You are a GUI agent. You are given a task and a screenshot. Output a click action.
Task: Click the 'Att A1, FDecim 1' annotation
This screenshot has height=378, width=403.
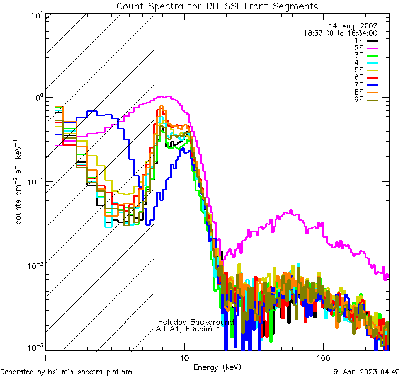pyautogui.click(x=188, y=329)
